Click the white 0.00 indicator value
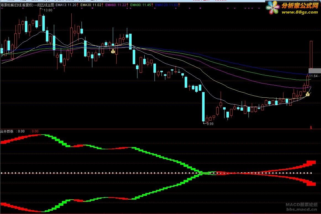 tap(21, 131)
